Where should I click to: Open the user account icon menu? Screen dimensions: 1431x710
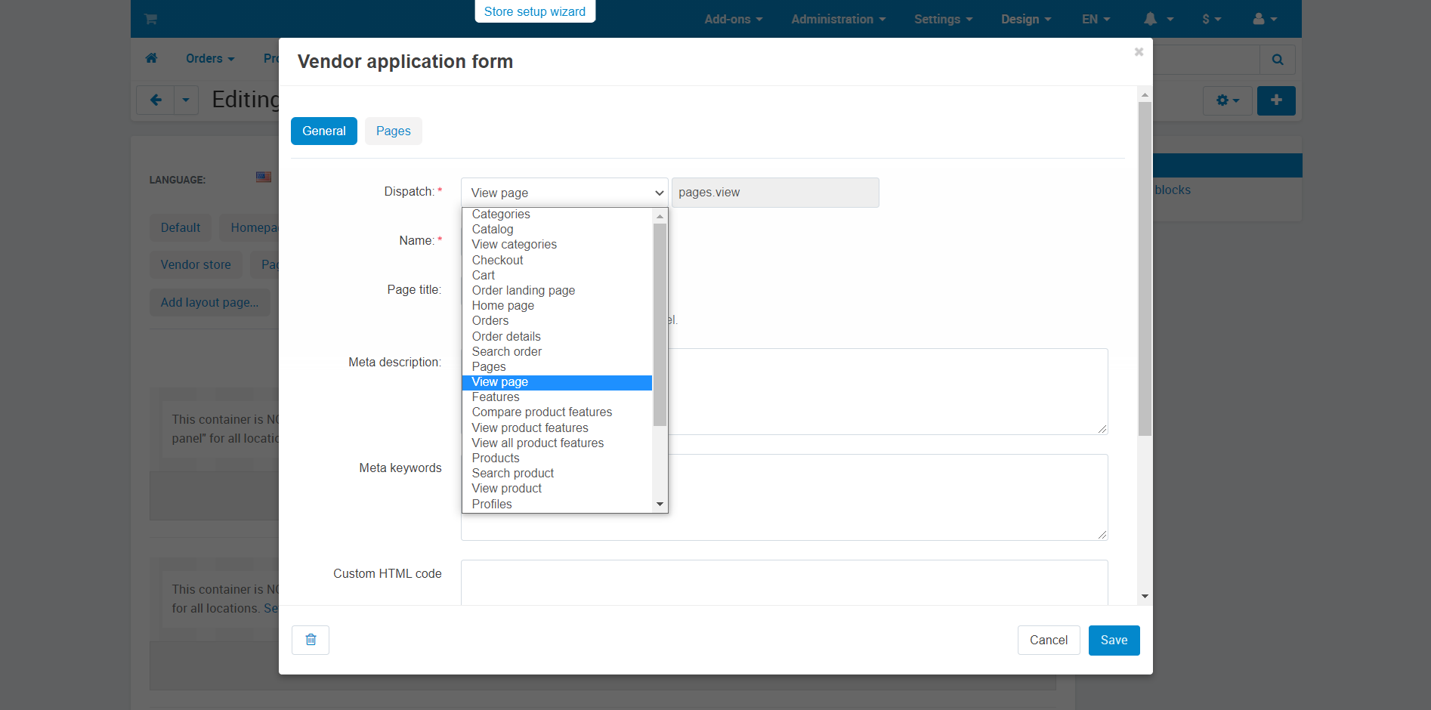[x=1265, y=19]
